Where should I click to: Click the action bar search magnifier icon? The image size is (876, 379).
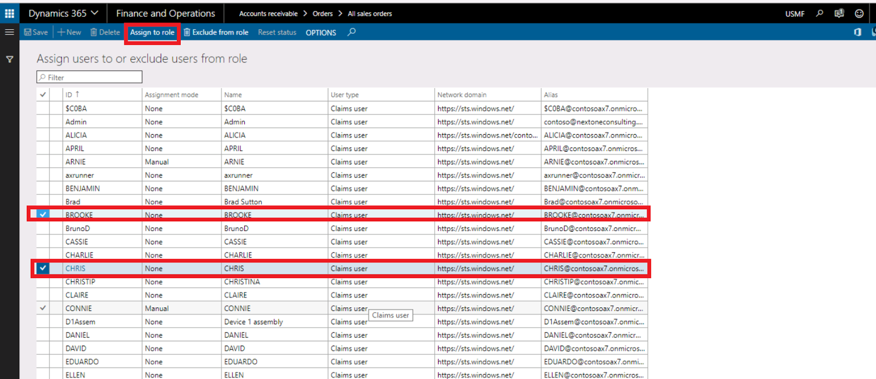click(x=351, y=32)
